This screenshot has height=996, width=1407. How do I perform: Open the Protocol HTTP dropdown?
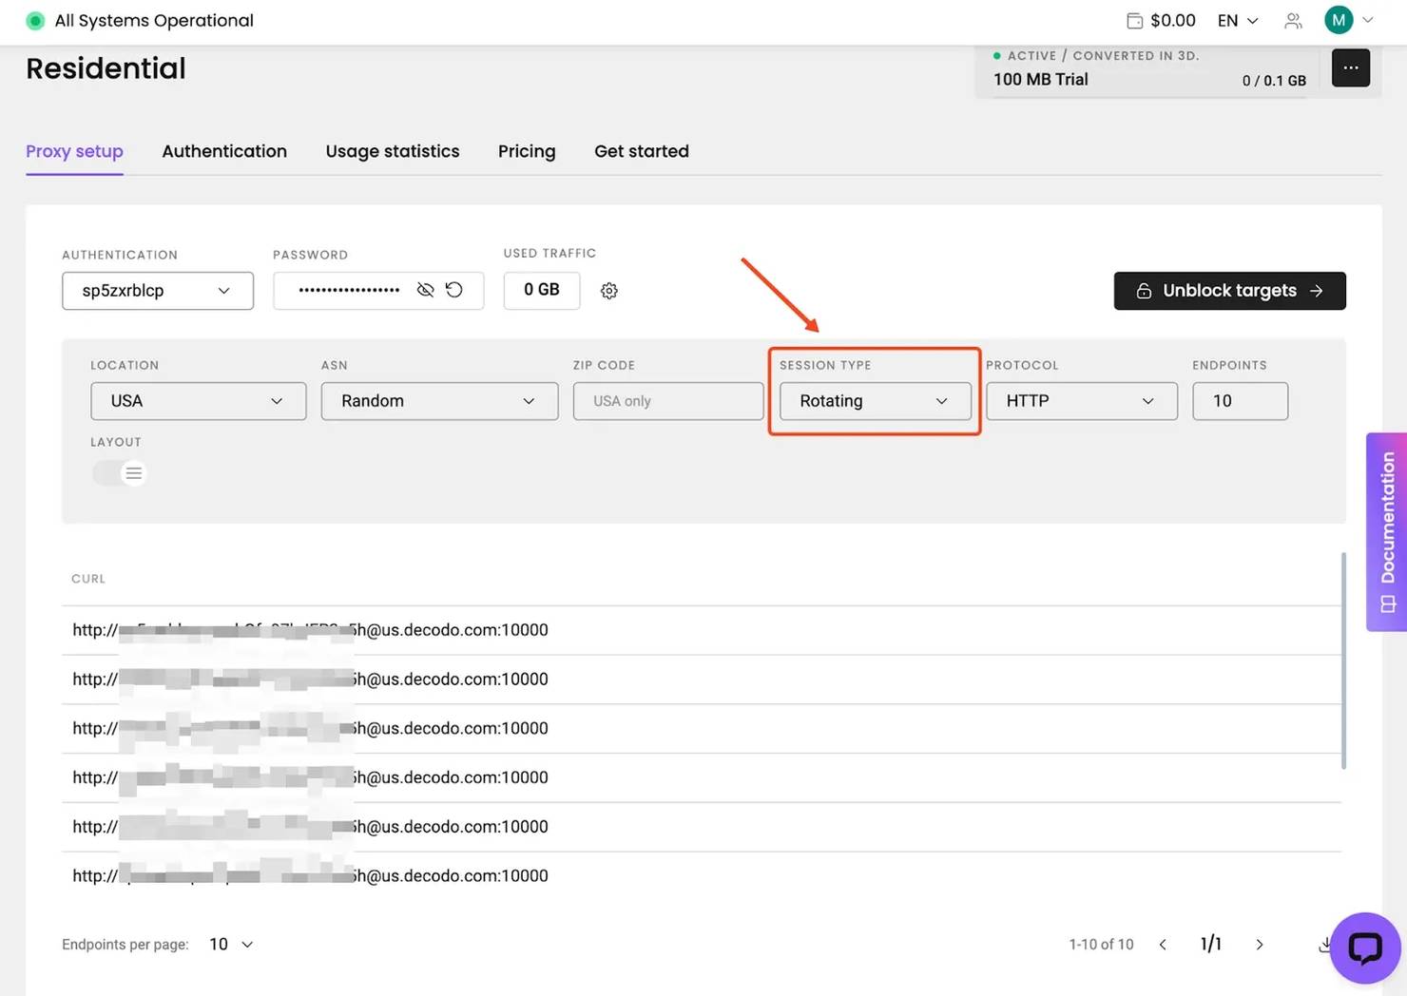click(x=1081, y=401)
